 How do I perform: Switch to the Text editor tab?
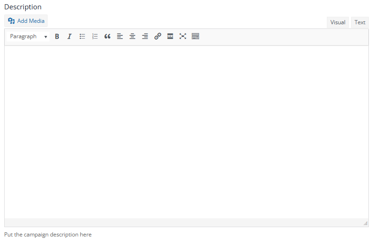point(360,22)
